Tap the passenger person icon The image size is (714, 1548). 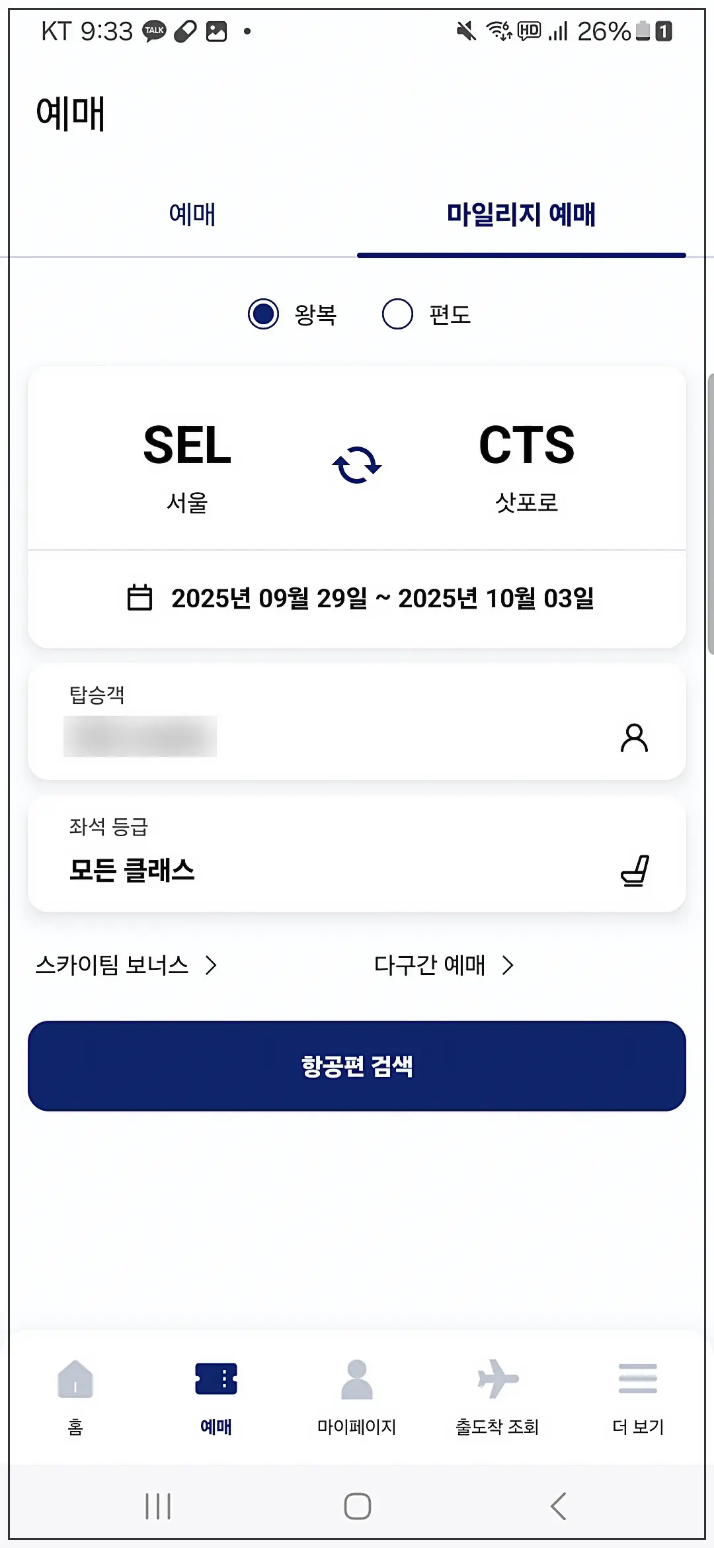tap(634, 739)
